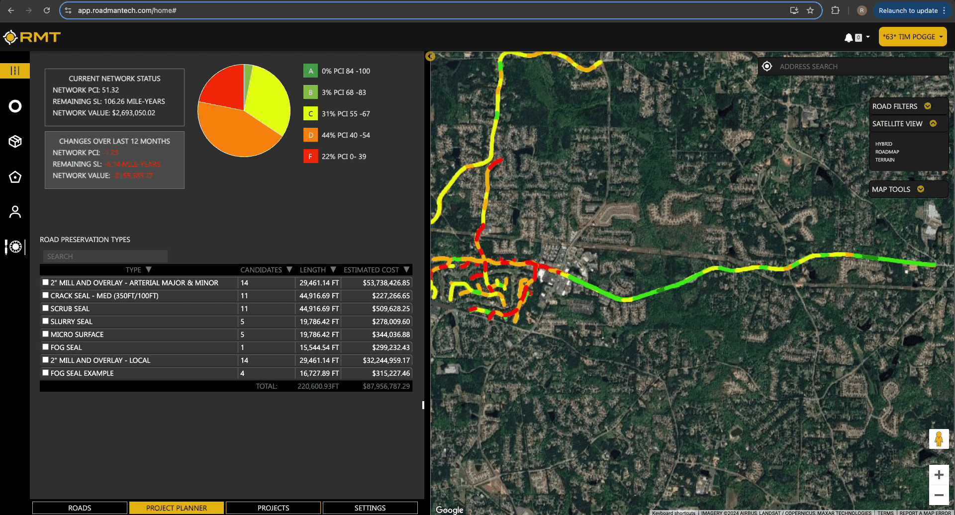955x515 pixels.
Task: Click the yellow C grade swatch
Action: (310, 114)
